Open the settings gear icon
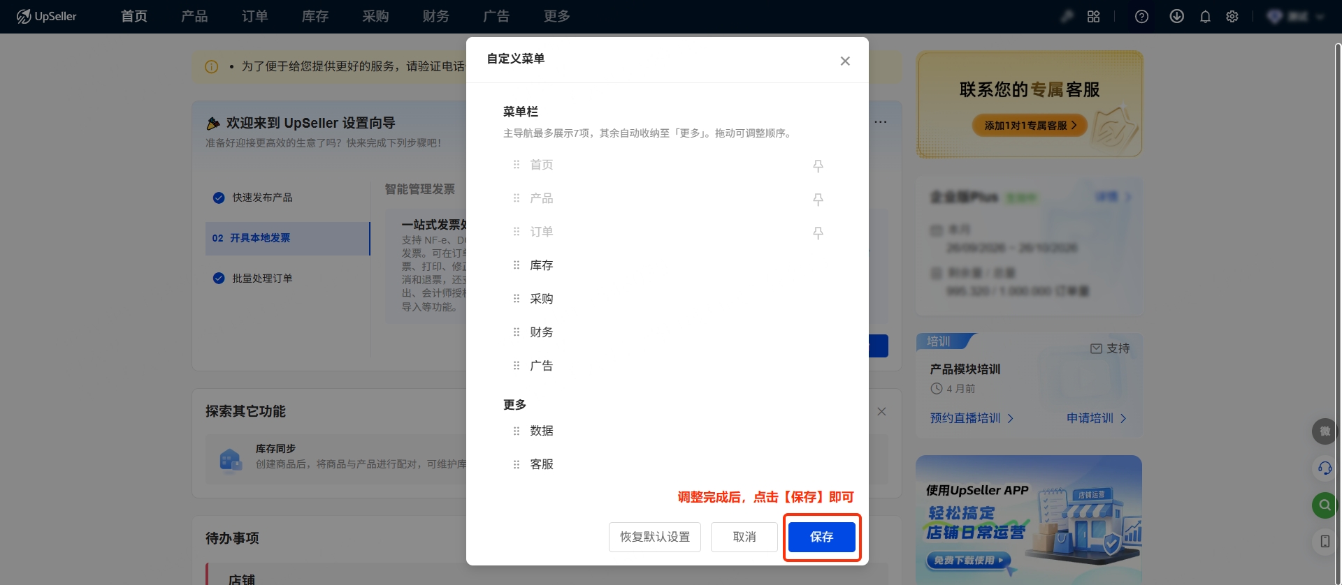Screen dimensions: 1342x585 (x=1232, y=16)
